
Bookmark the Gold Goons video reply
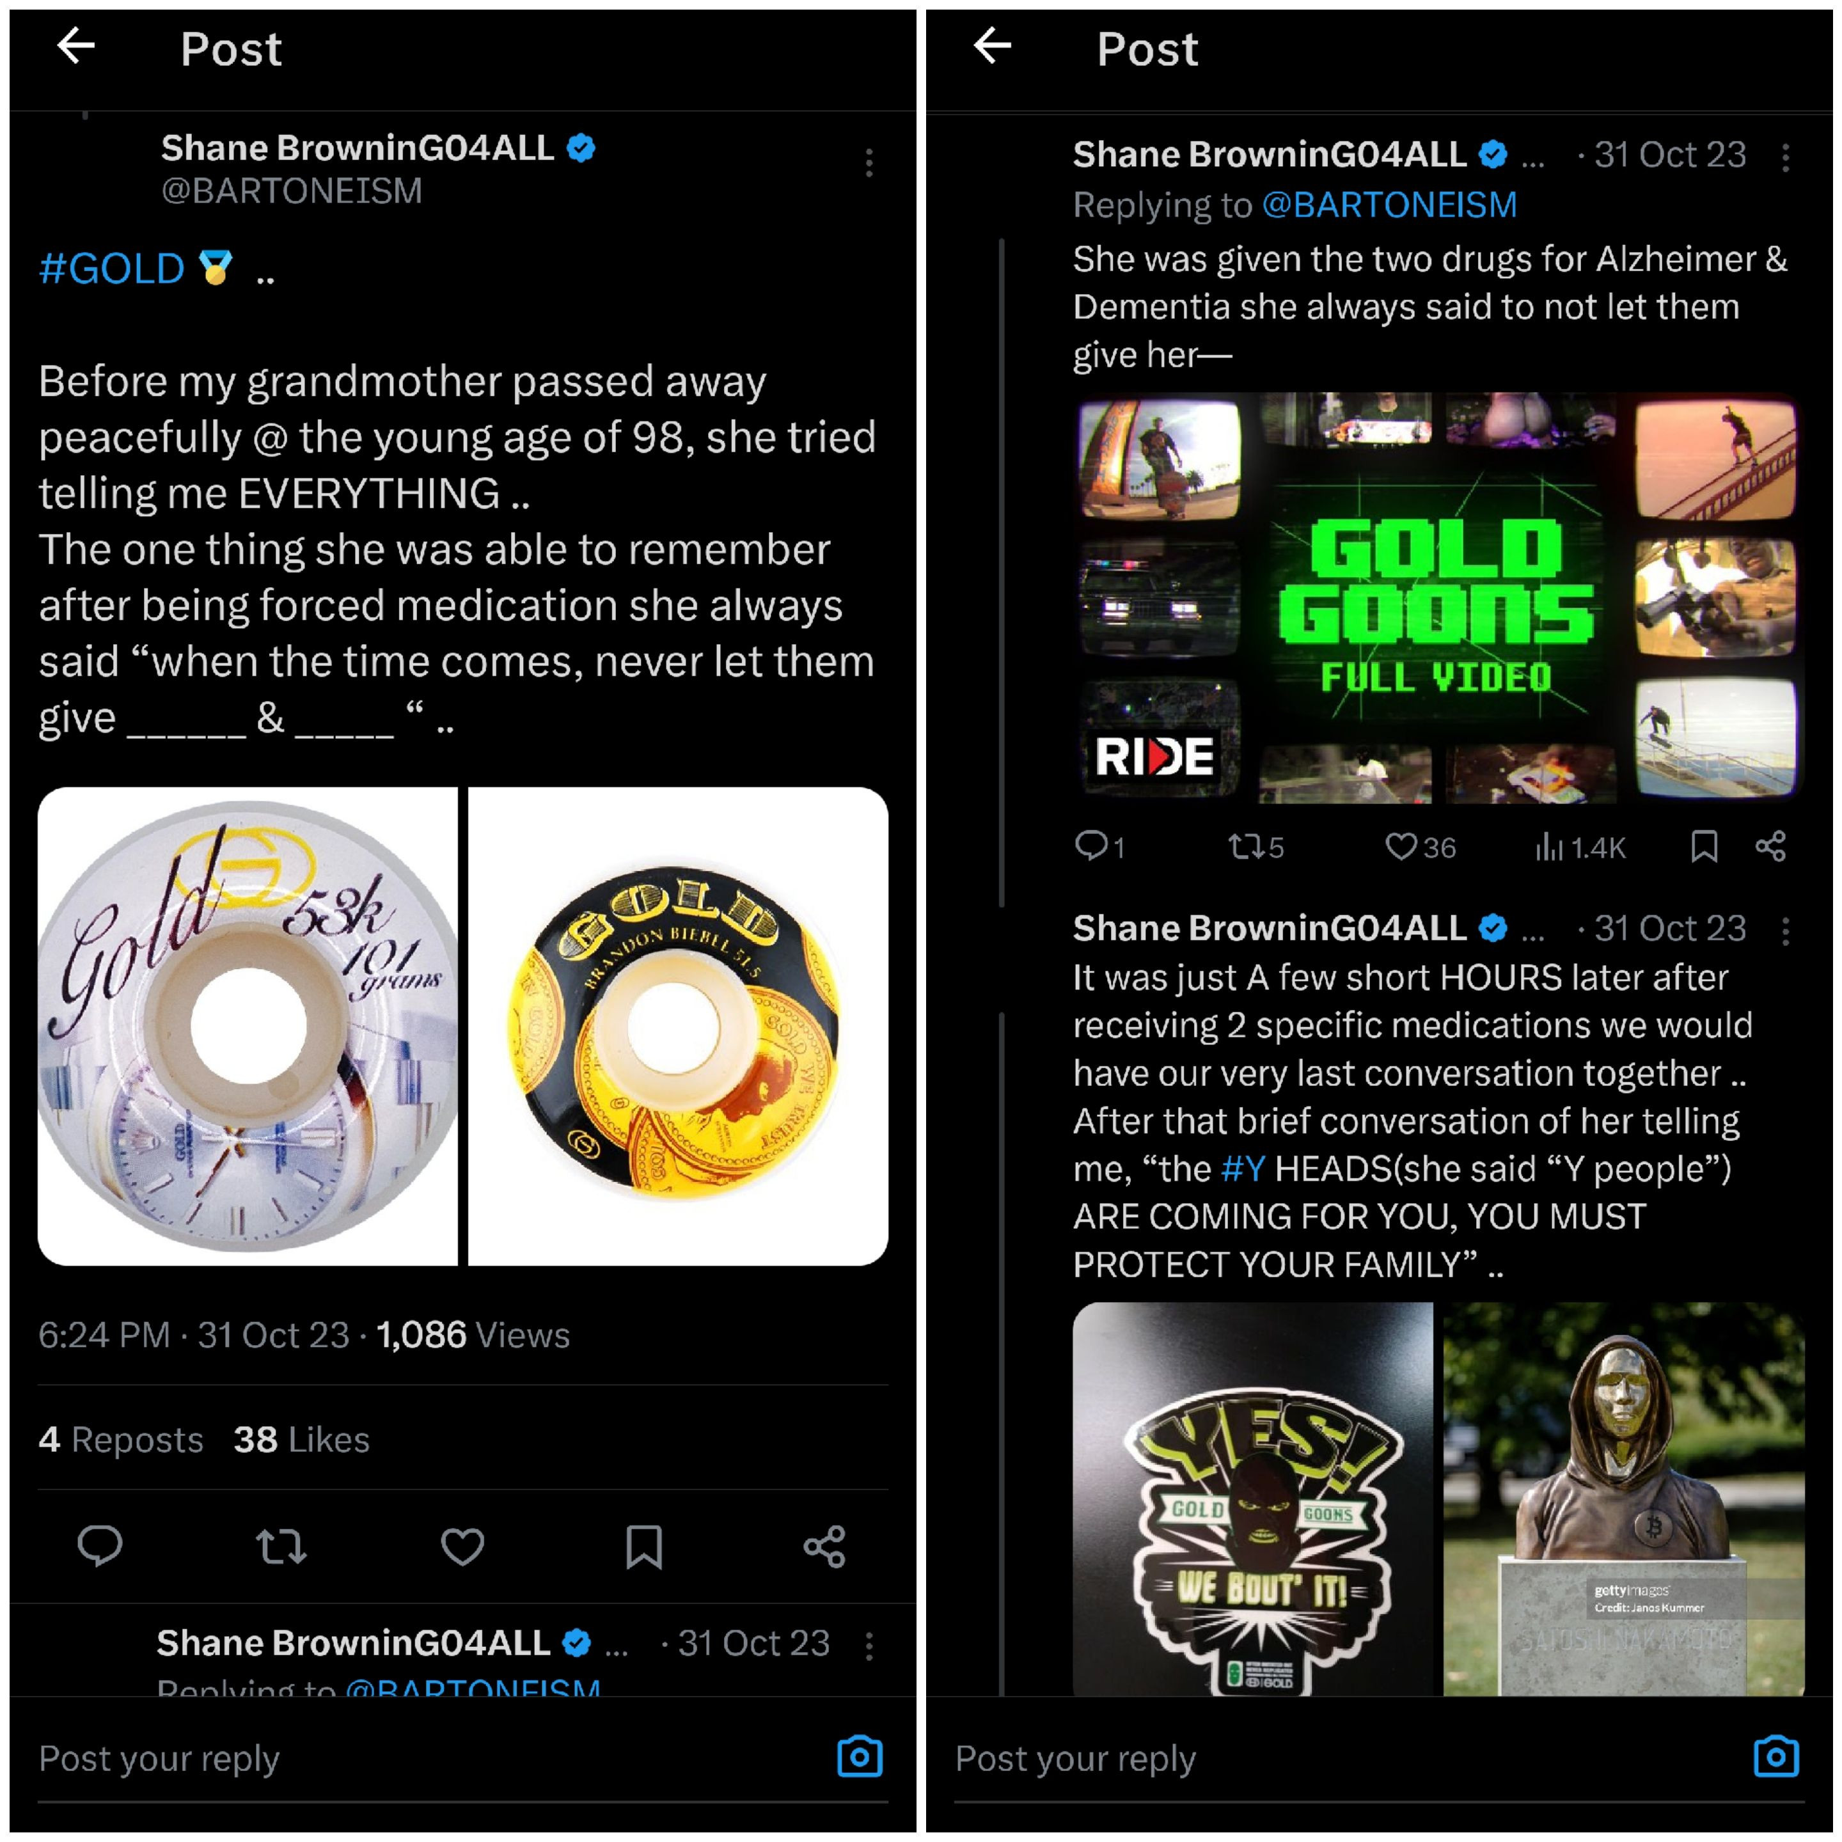click(x=1704, y=847)
